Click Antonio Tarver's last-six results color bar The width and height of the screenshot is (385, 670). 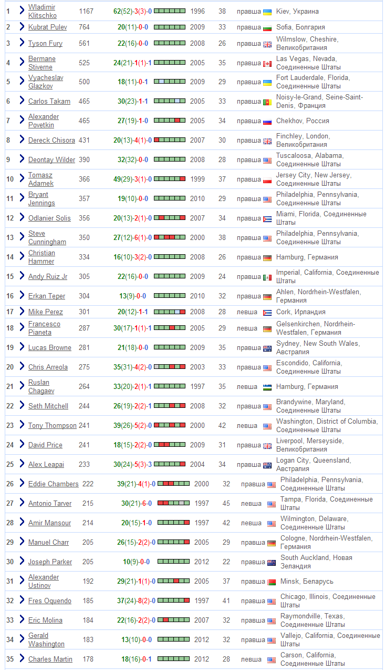[173, 504]
